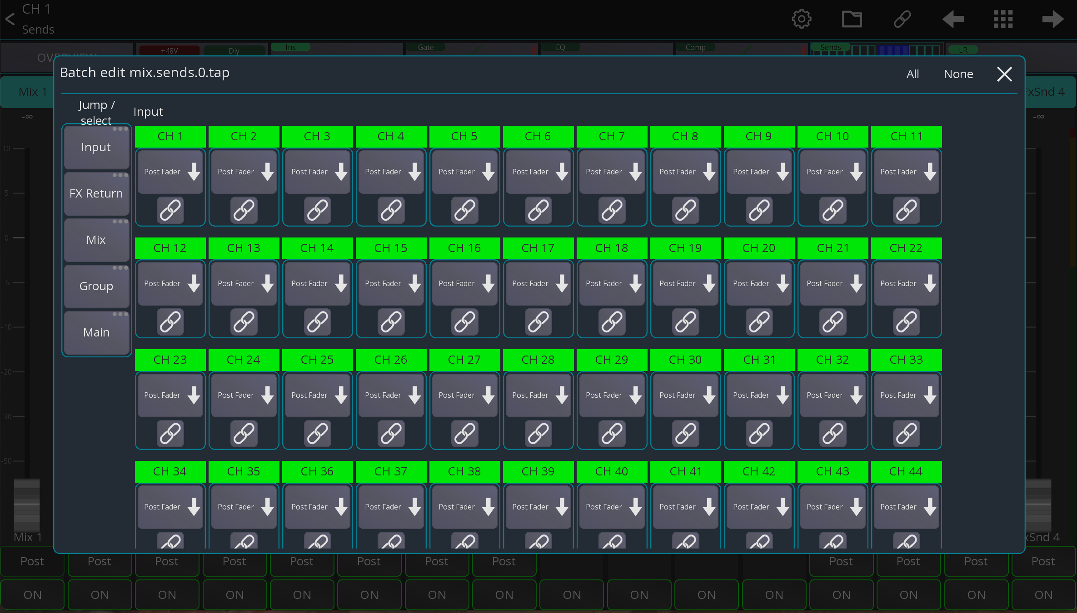
Task: Toggle link icon under CH 5
Action: click(x=465, y=210)
